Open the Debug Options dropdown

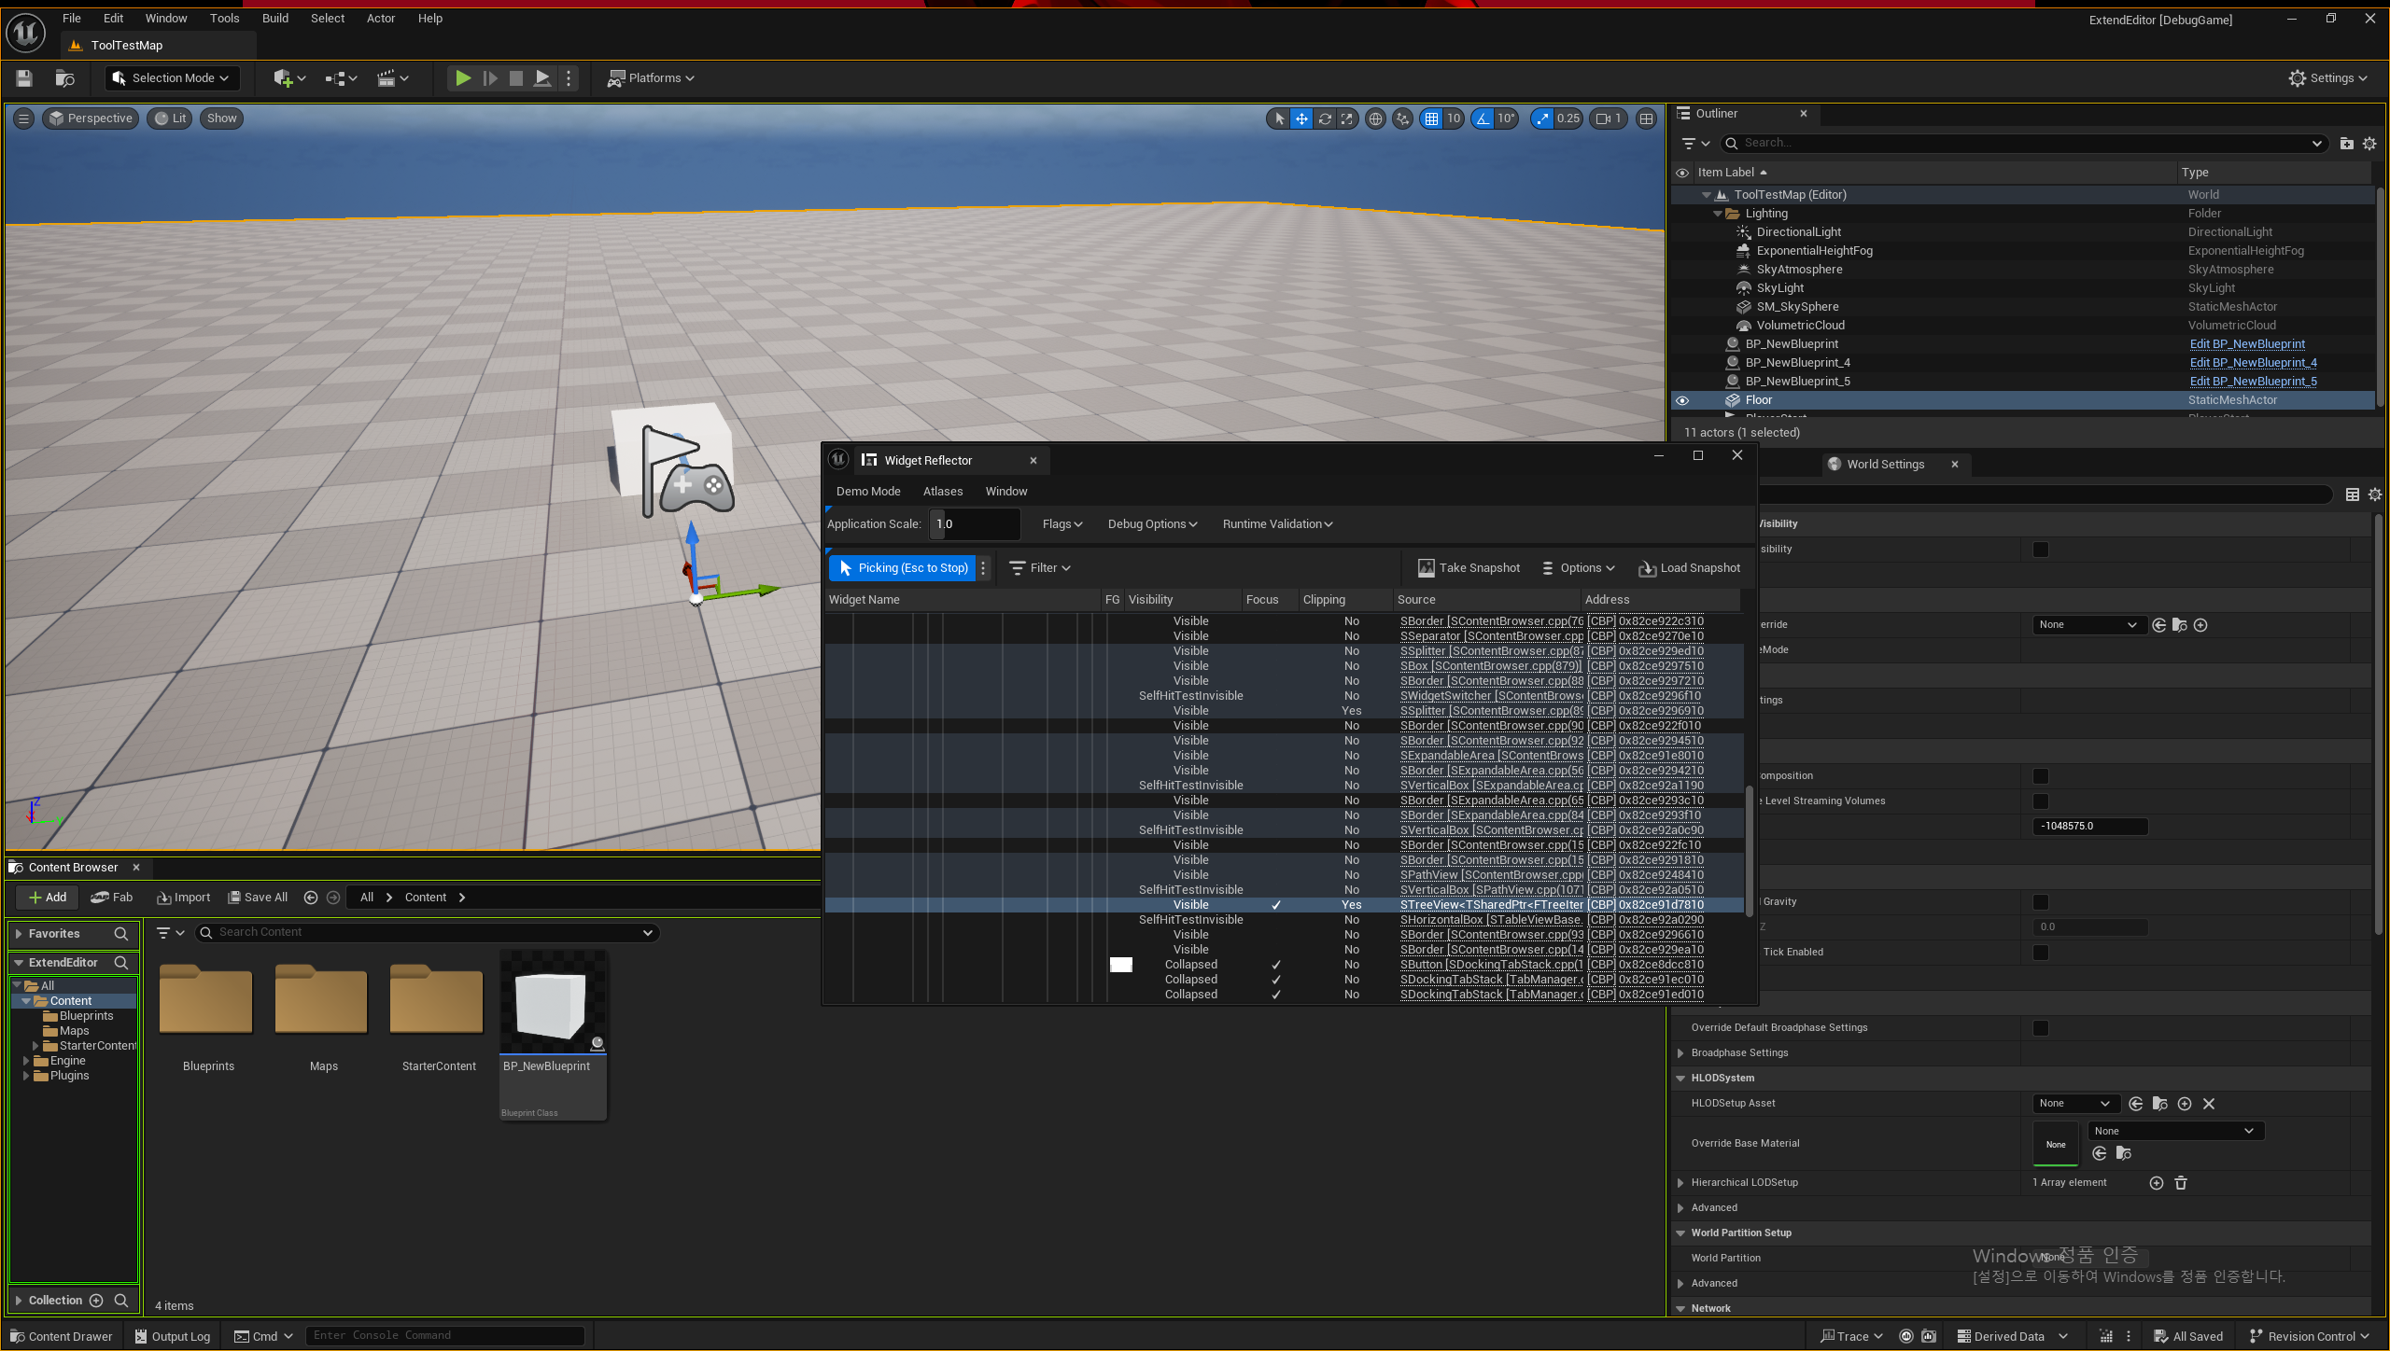pos(1152,524)
